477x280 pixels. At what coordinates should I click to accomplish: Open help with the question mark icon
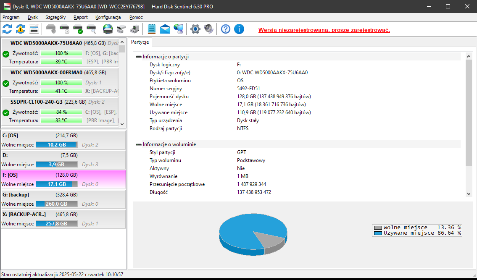(226, 29)
